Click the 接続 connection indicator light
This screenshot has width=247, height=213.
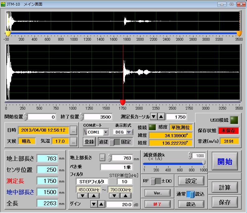click(152, 127)
